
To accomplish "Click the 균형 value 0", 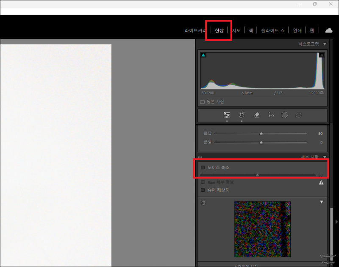I will coord(321,142).
